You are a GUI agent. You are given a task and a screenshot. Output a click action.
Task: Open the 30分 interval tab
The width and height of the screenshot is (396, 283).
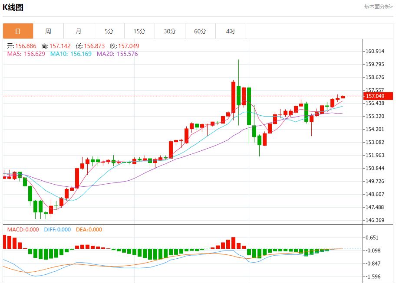pos(170,31)
